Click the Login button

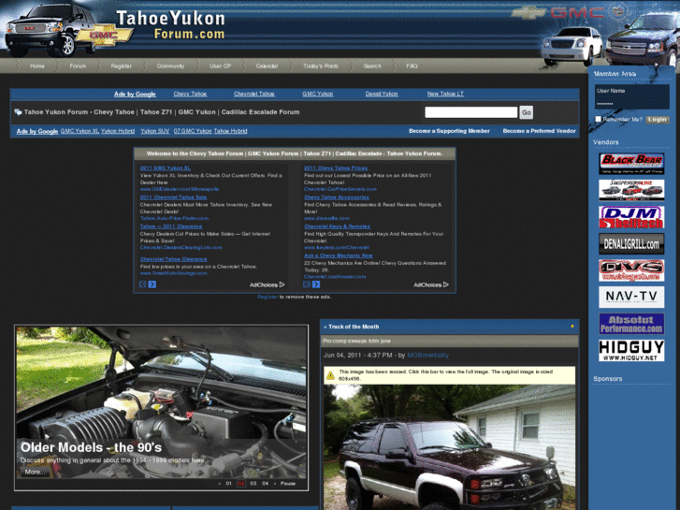click(658, 120)
